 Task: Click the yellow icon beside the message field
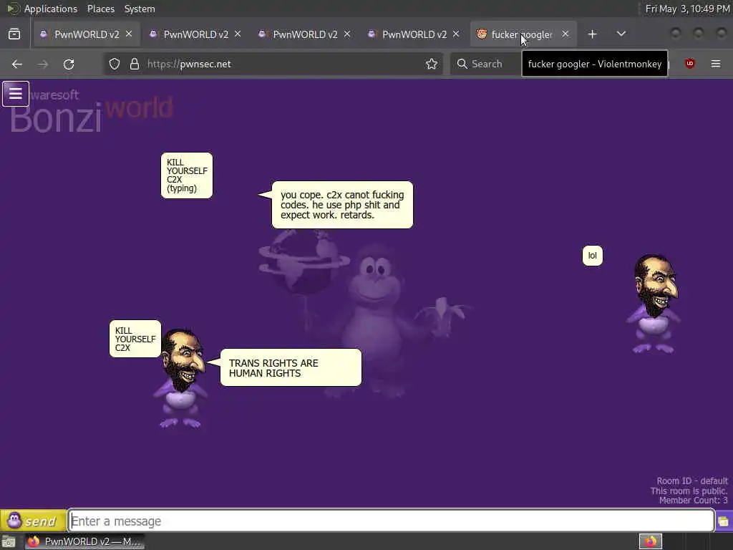724,521
